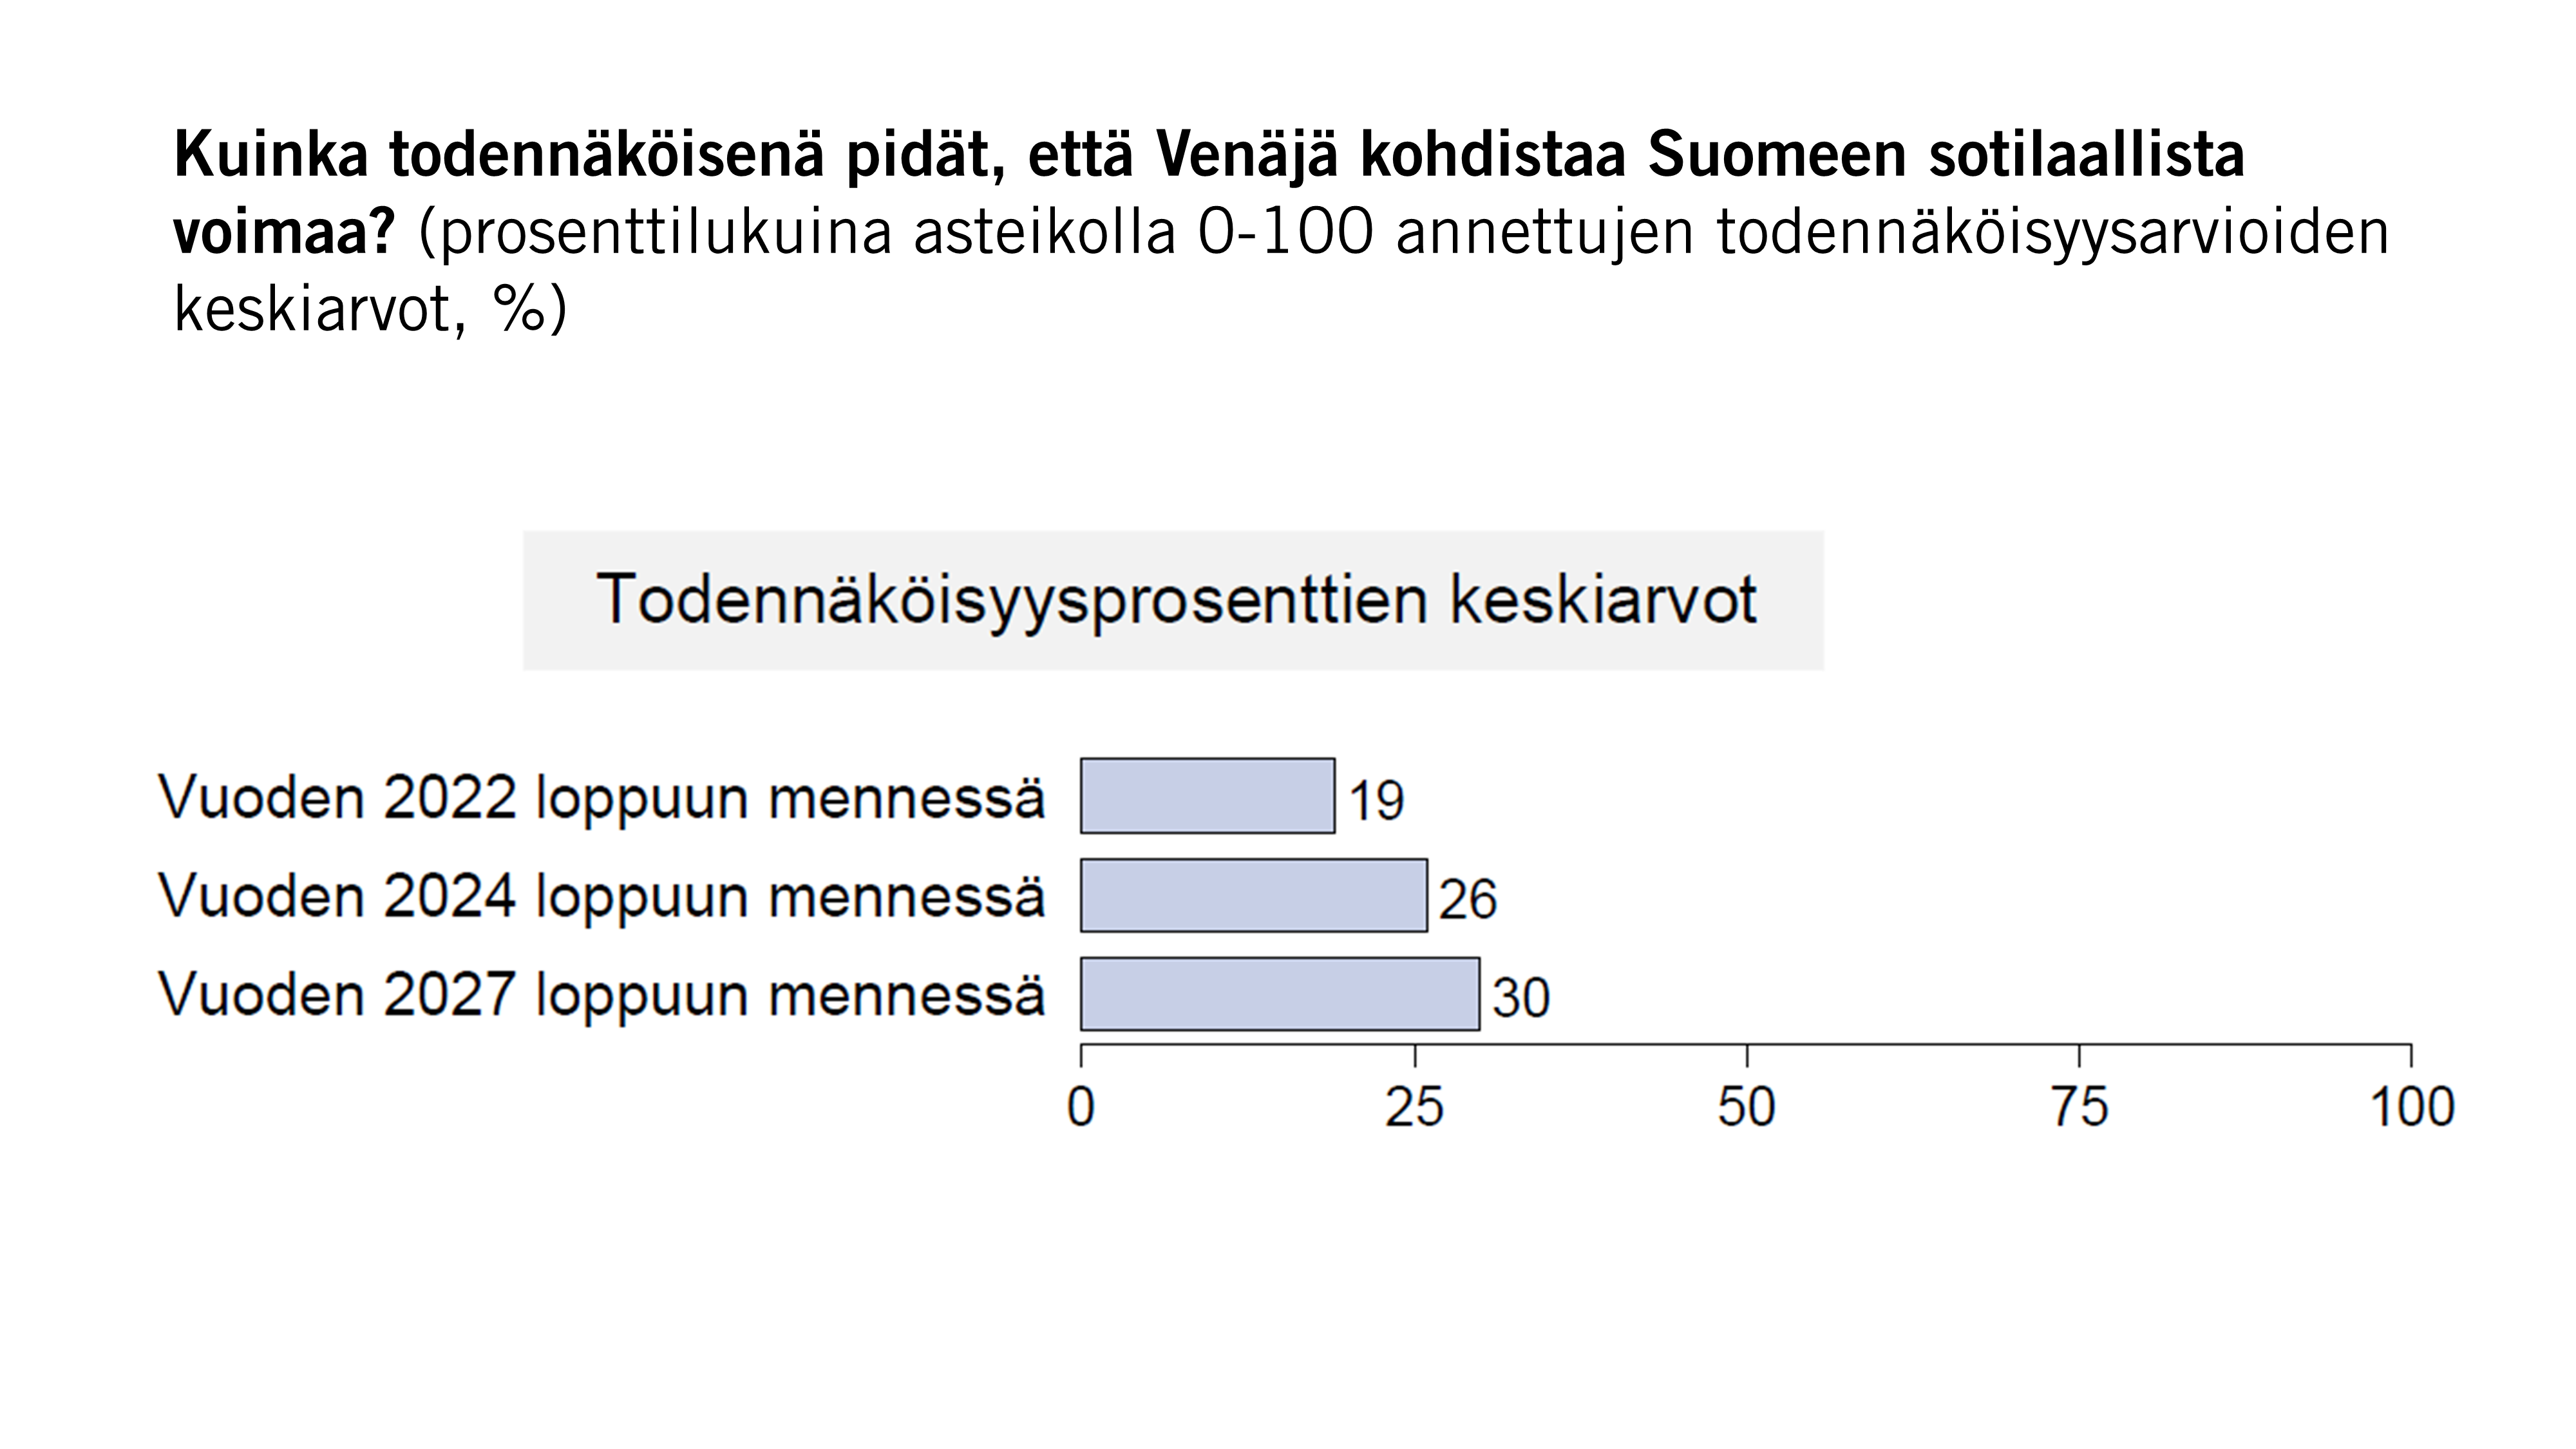Click the Todennäköisyysprosenttien keskiarvot header box
Image resolution: width=2576 pixels, height=1449 pixels.
click(x=1173, y=600)
